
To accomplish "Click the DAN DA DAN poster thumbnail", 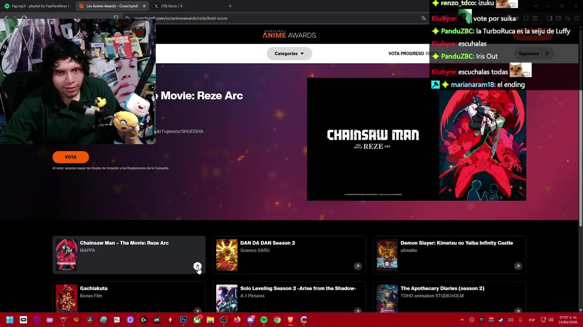I will click(227, 255).
